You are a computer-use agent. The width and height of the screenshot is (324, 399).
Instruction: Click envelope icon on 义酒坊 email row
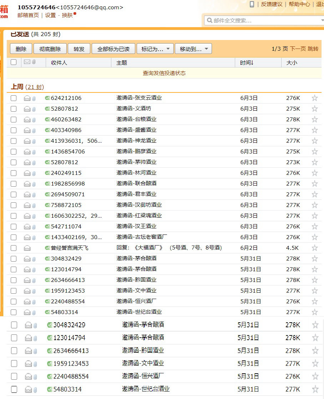pyautogui.click(x=27, y=109)
